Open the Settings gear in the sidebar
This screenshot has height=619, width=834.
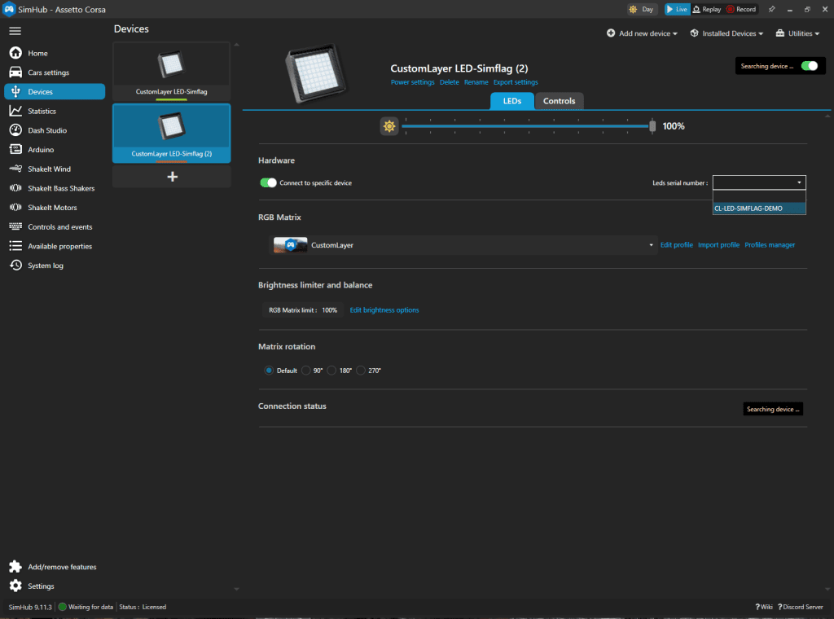coord(15,586)
